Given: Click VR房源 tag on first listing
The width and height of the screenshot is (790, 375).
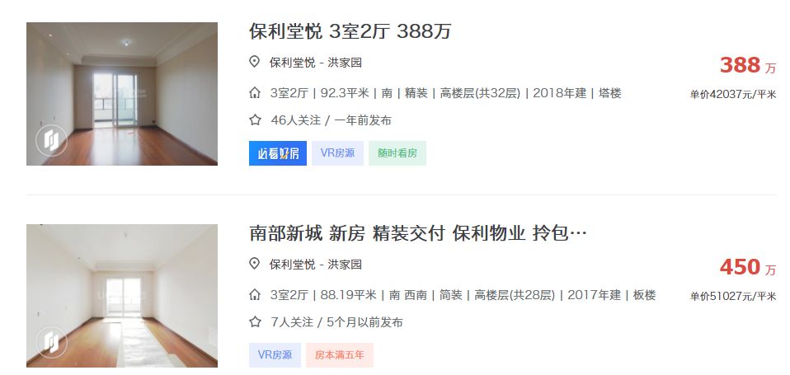Looking at the screenshot, I should click(337, 153).
